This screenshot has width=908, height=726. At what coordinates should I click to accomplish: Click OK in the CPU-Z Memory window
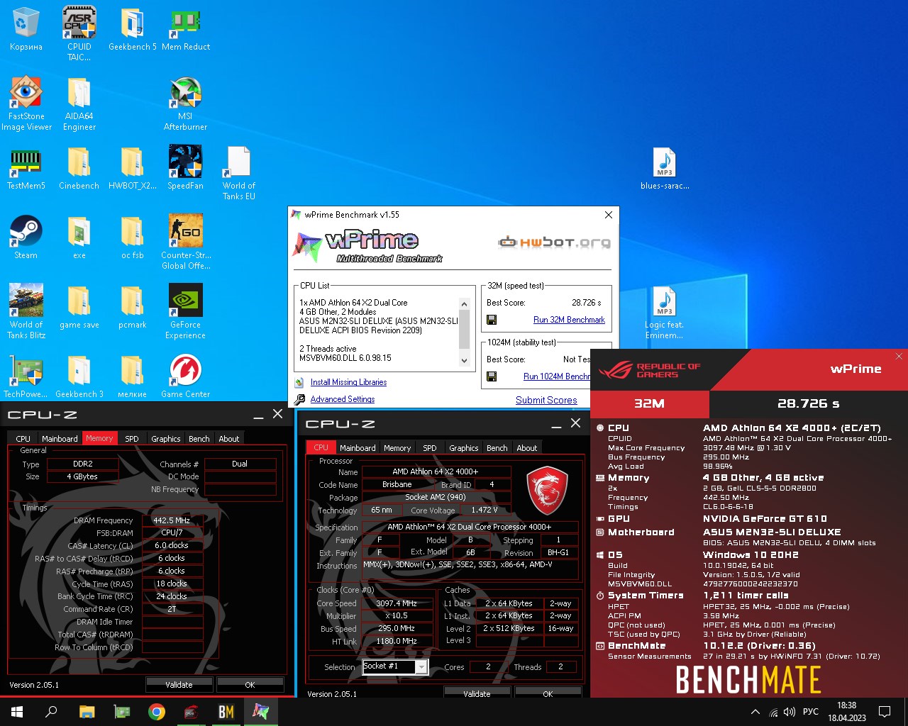[x=250, y=685]
